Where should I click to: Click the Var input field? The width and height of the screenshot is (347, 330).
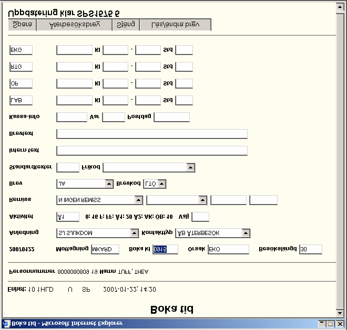click(114, 117)
